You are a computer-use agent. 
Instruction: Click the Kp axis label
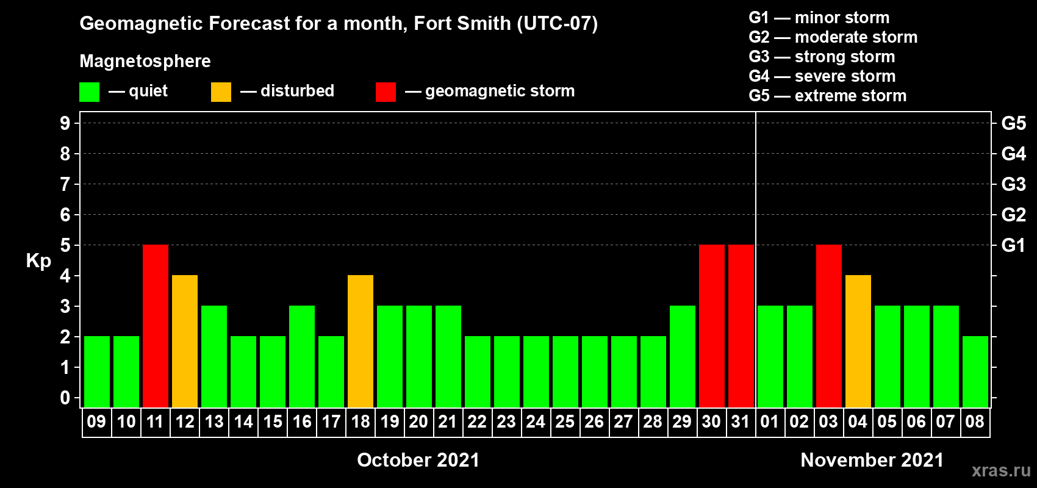click(38, 261)
